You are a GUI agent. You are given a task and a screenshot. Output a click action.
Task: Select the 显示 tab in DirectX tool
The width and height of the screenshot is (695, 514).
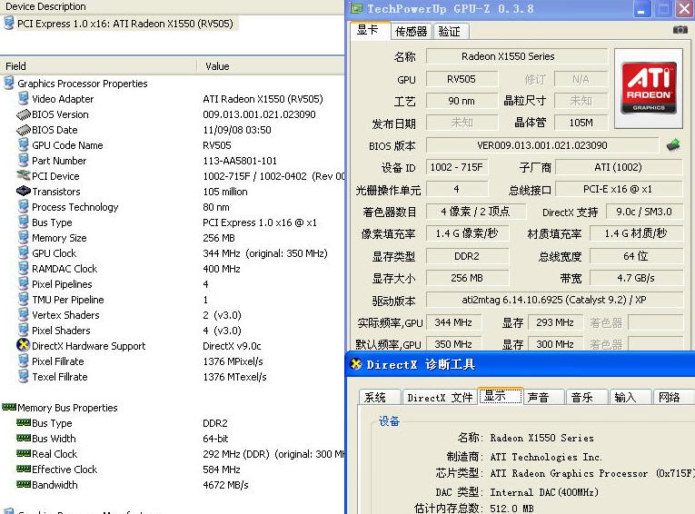(500, 396)
